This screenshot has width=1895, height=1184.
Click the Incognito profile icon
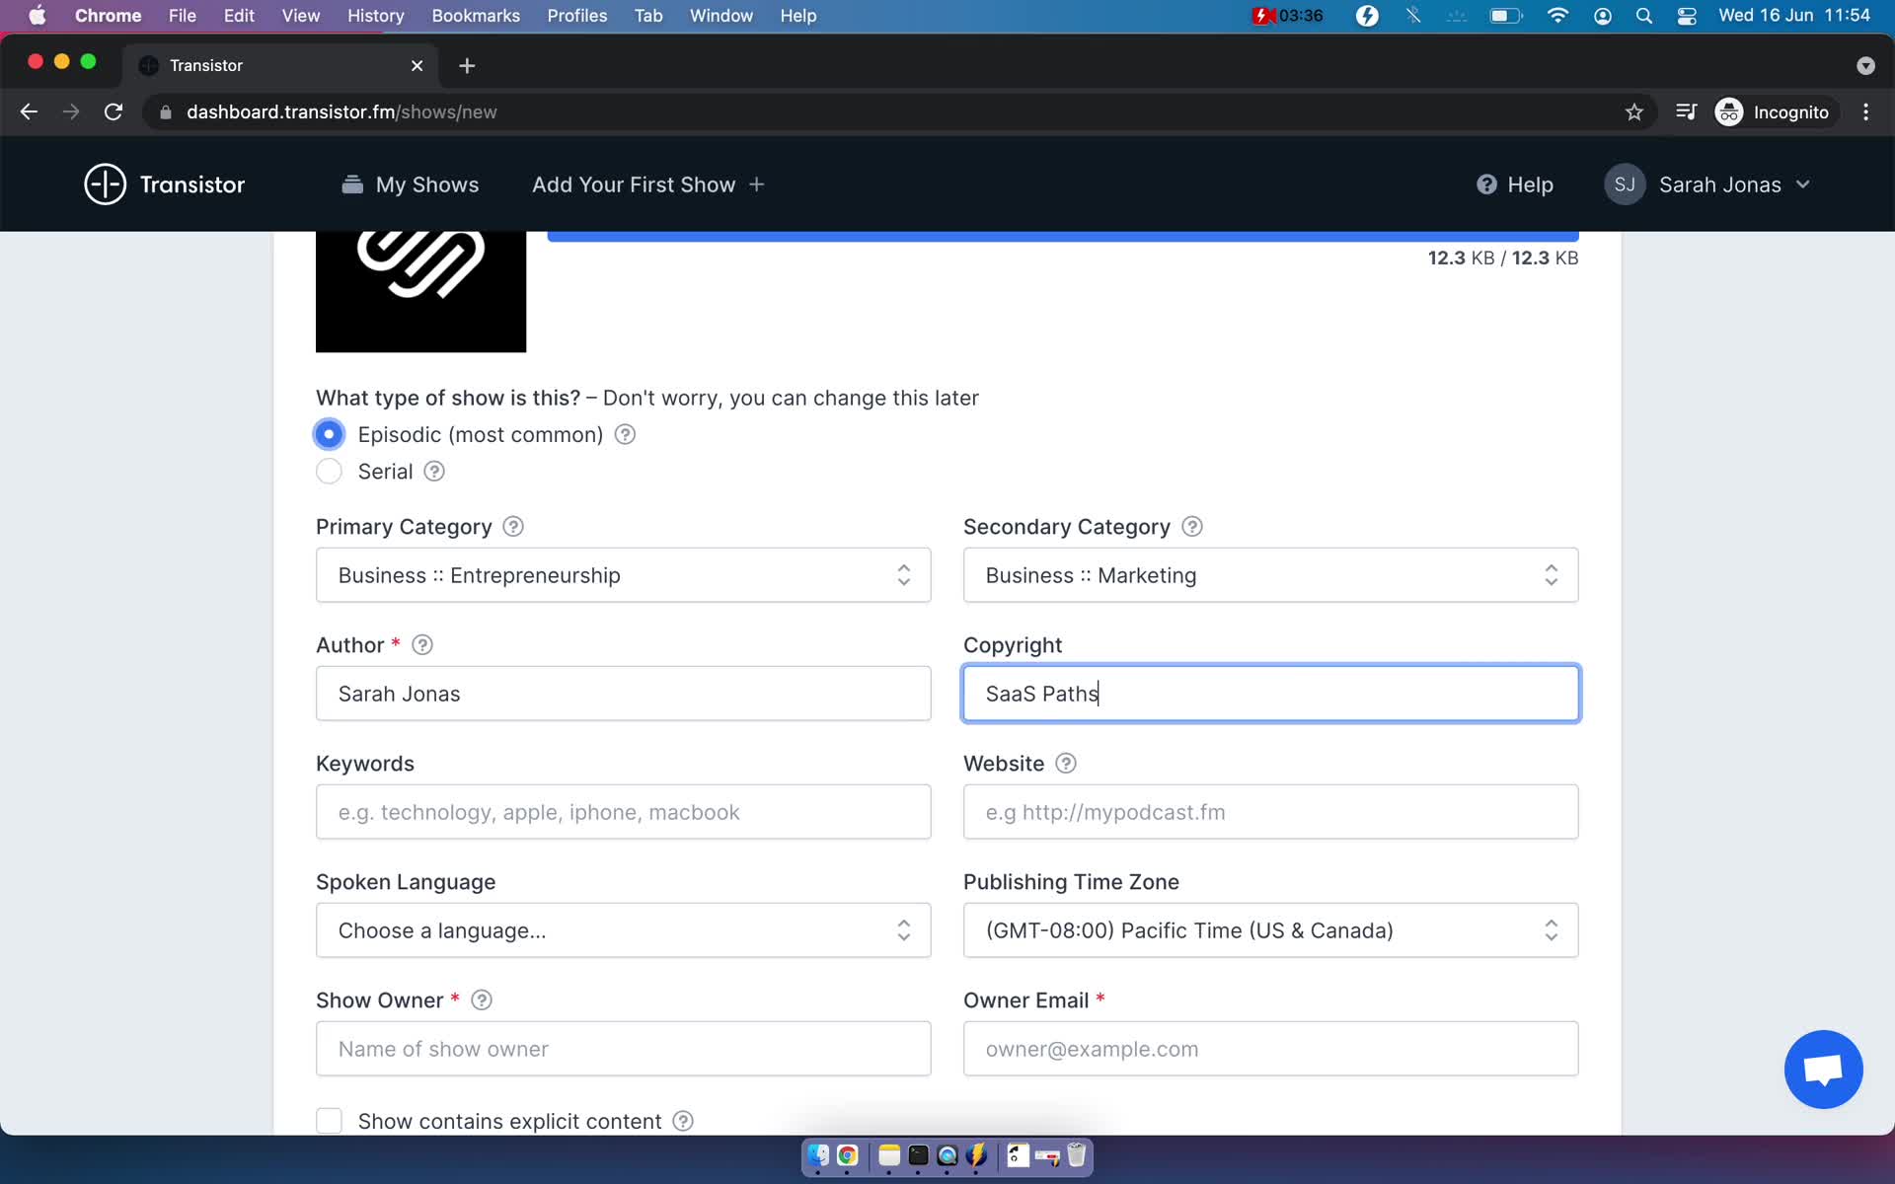(x=1730, y=111)
